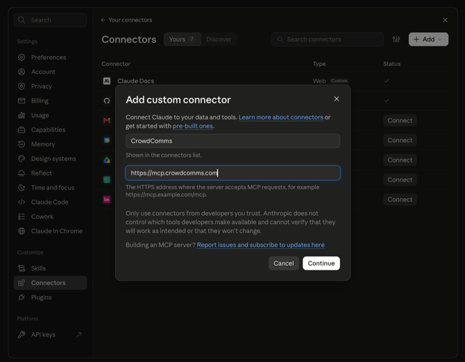
Task: Click the Claude in Chrome globe icon
Action: pos(22,231)
